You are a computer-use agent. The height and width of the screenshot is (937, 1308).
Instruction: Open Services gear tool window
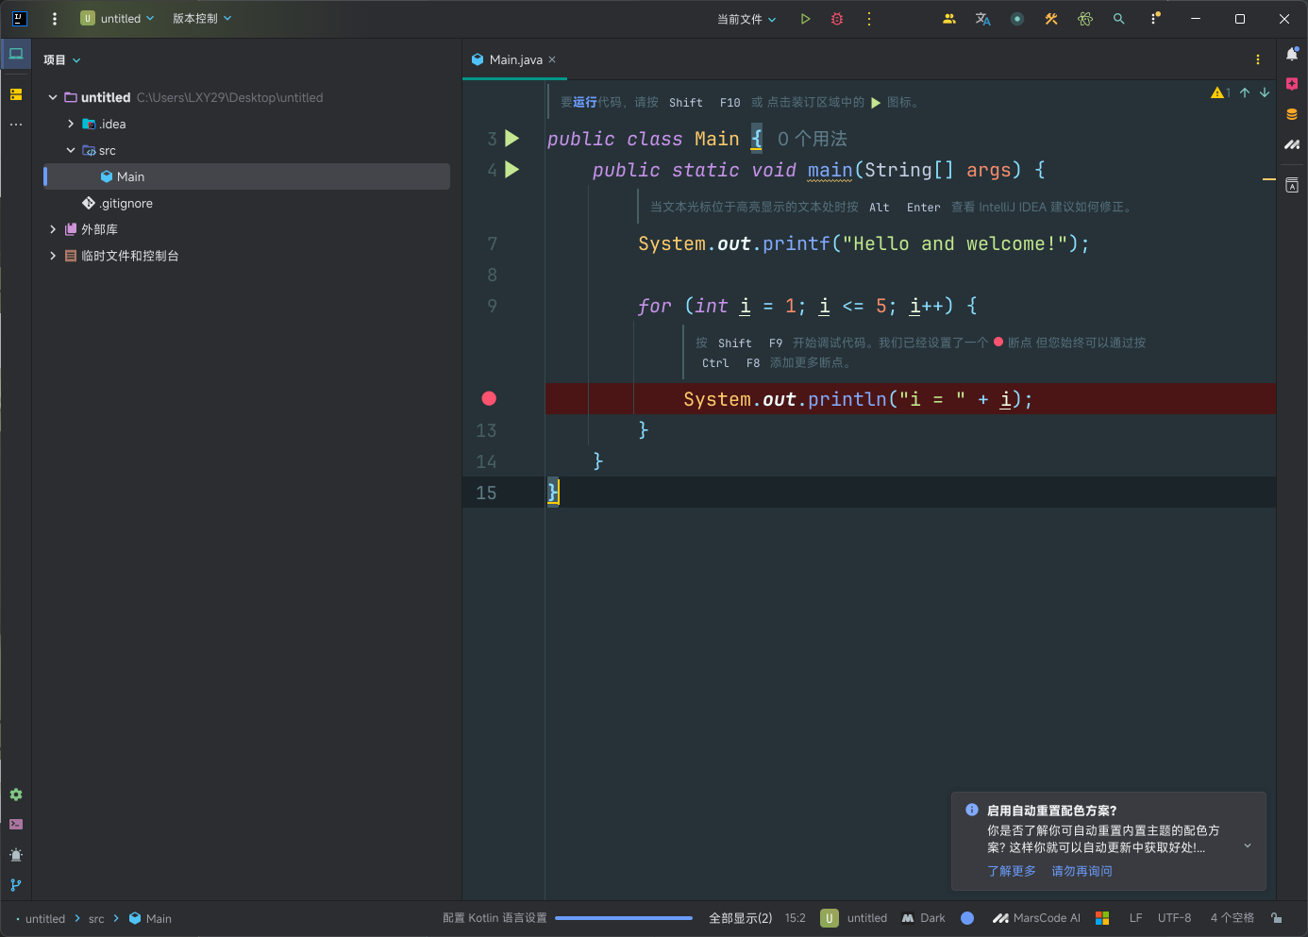coord(16,795)
